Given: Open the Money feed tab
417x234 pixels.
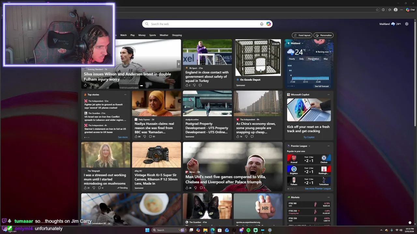Looking at the screenshot, I should [x=142, y=35].
